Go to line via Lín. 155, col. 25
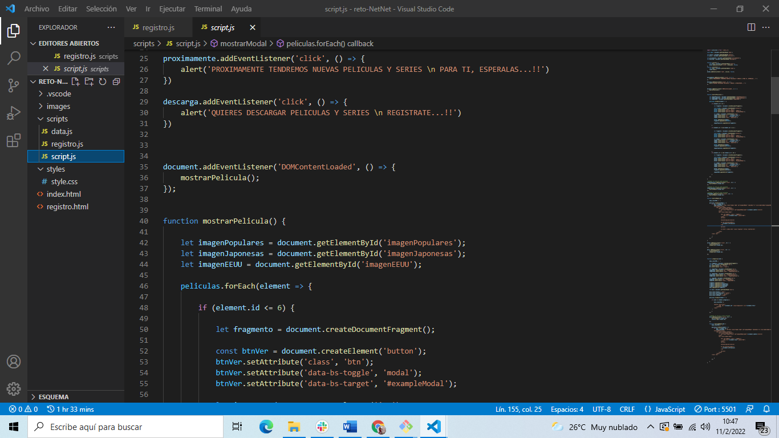Viewport: 779px width, 438px height. (518, 409)
